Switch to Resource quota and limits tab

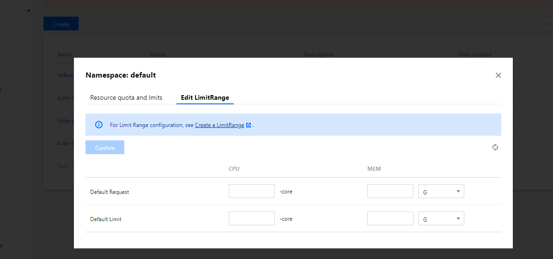tap(126, 98)
